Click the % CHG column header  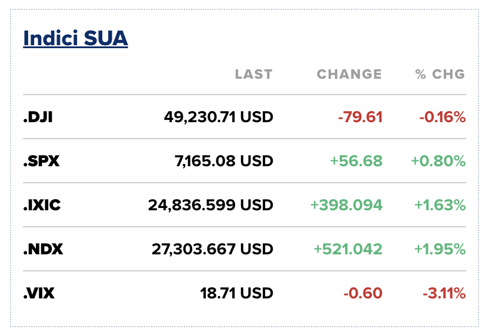pos(440,74)
